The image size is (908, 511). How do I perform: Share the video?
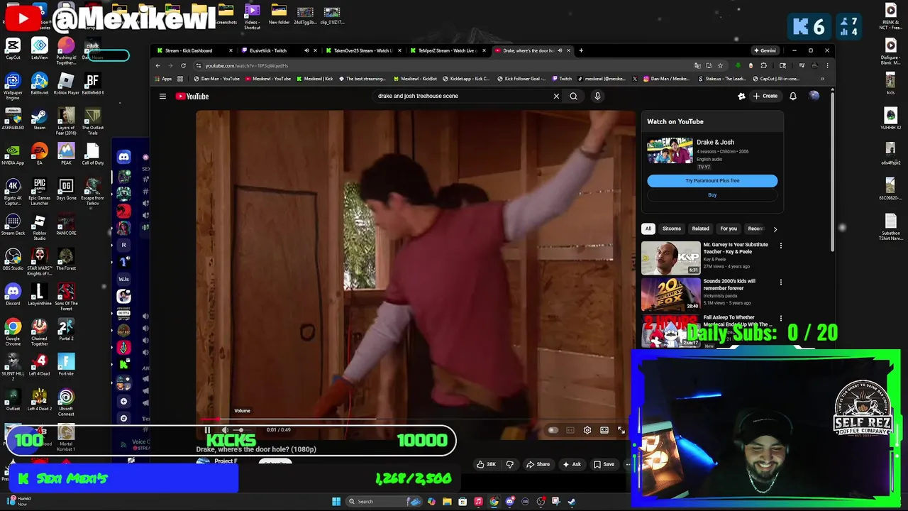click(x=538, y=464)
